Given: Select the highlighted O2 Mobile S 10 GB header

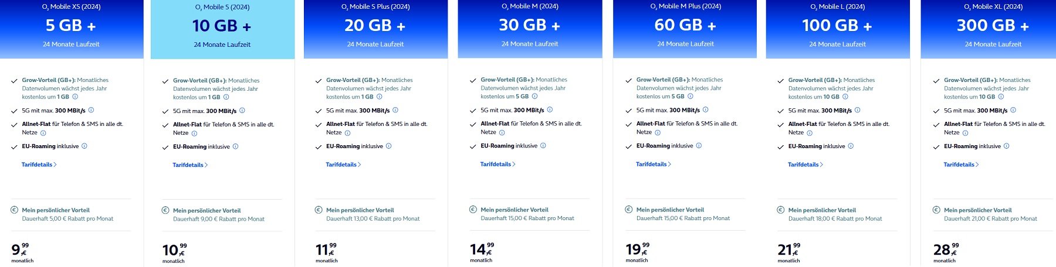Looking at the screenshot, I should click(x=222, y=29).
